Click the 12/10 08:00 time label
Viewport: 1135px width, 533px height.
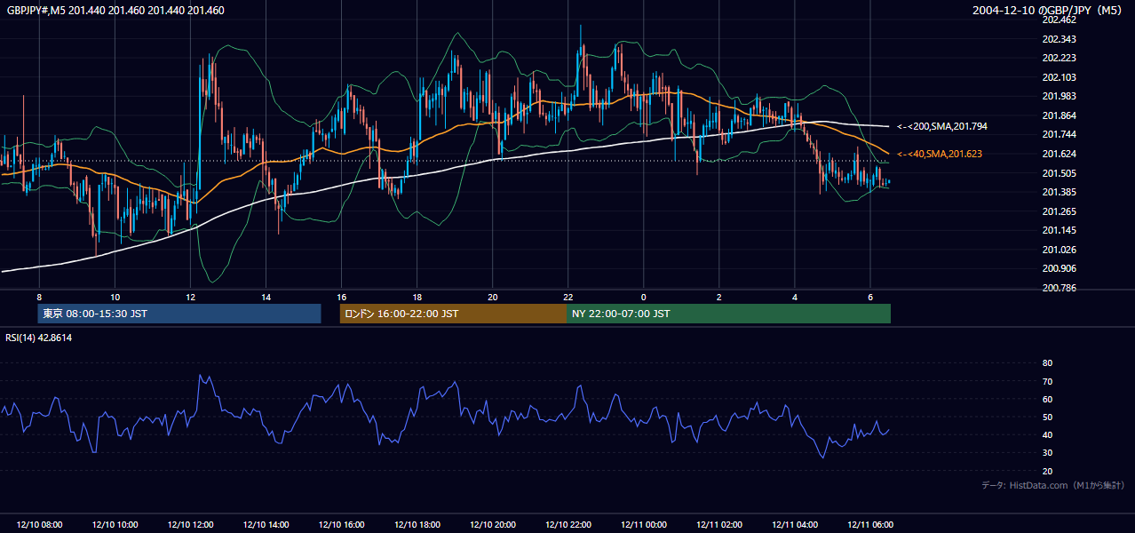[39, 524]
